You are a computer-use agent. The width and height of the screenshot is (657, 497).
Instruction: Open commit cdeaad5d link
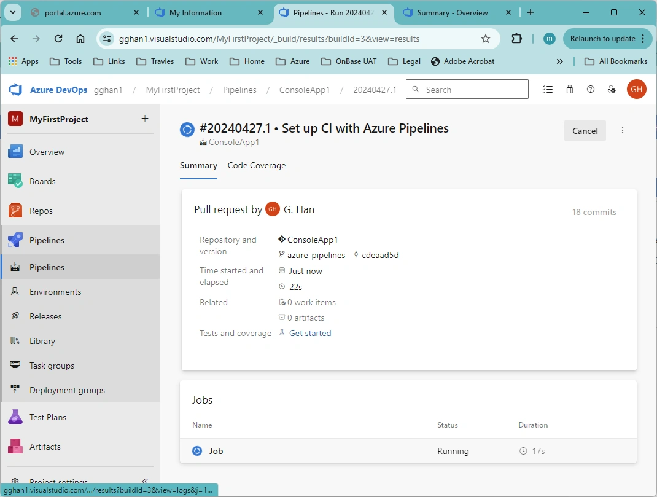[381, 255]
